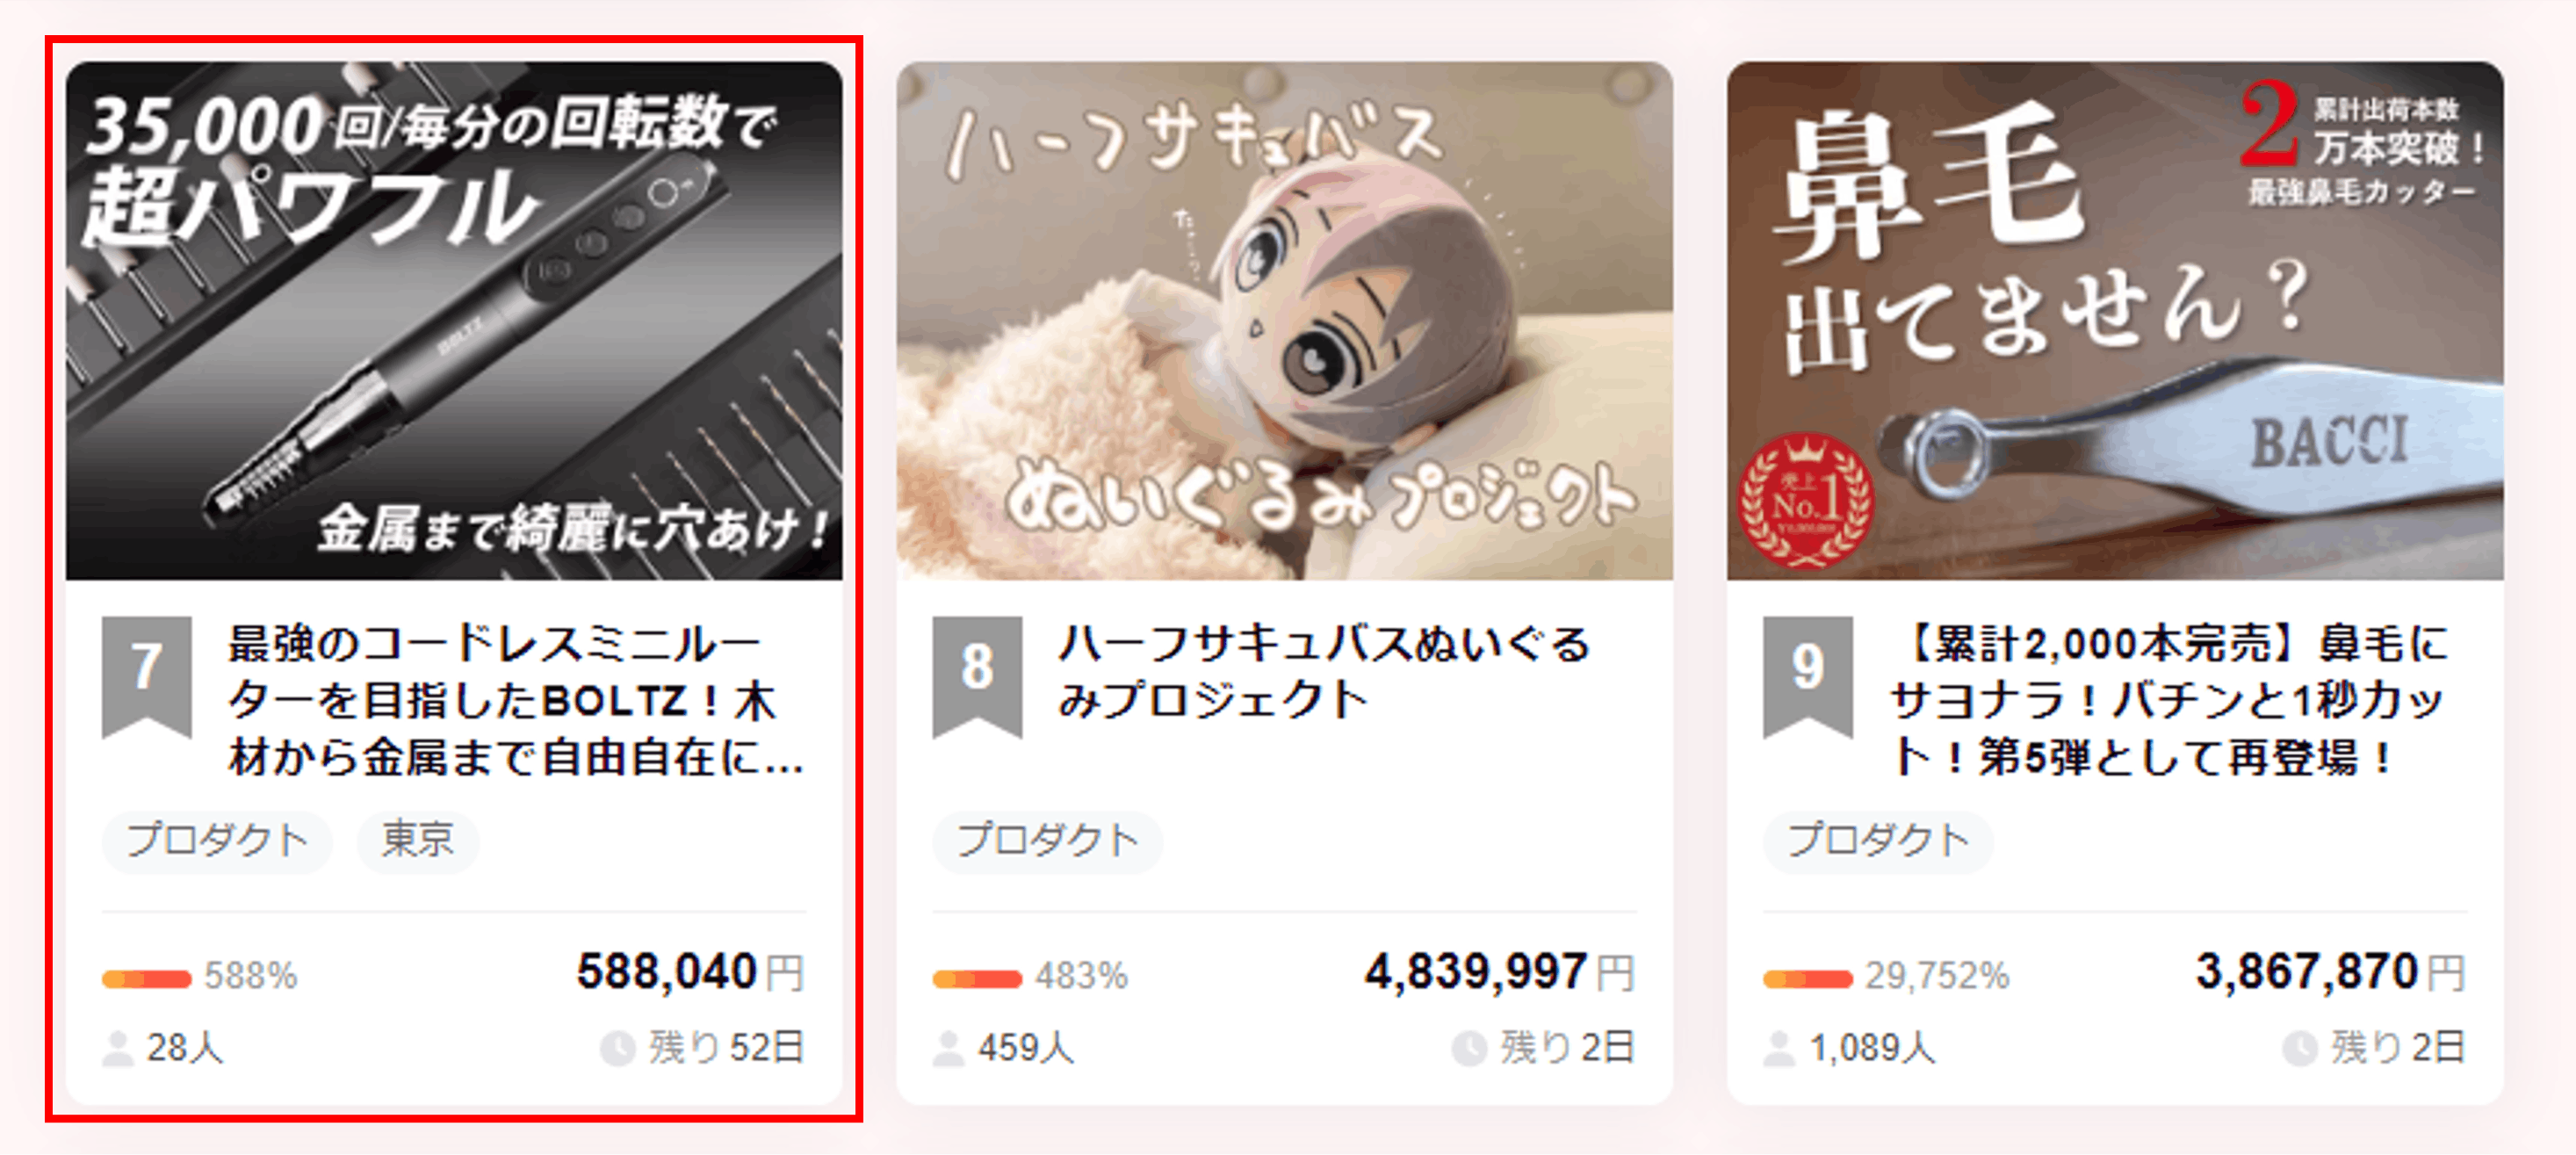2576x1155 pixels.
Task: Select プロダクト tag on the plush card
Action: click(x=1047, y=841)
